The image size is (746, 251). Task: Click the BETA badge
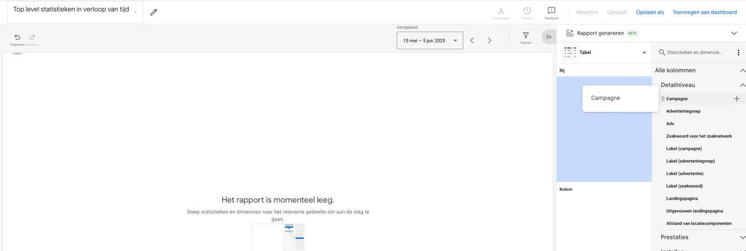[x=632, y=33]
